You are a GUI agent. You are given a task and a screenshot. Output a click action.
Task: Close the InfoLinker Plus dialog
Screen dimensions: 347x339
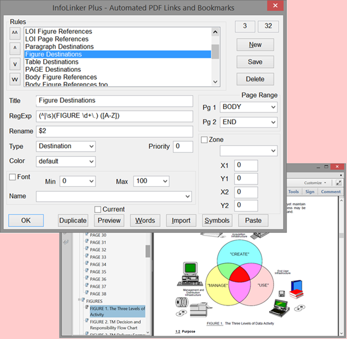pyautogui.click(x=275, y=5)
